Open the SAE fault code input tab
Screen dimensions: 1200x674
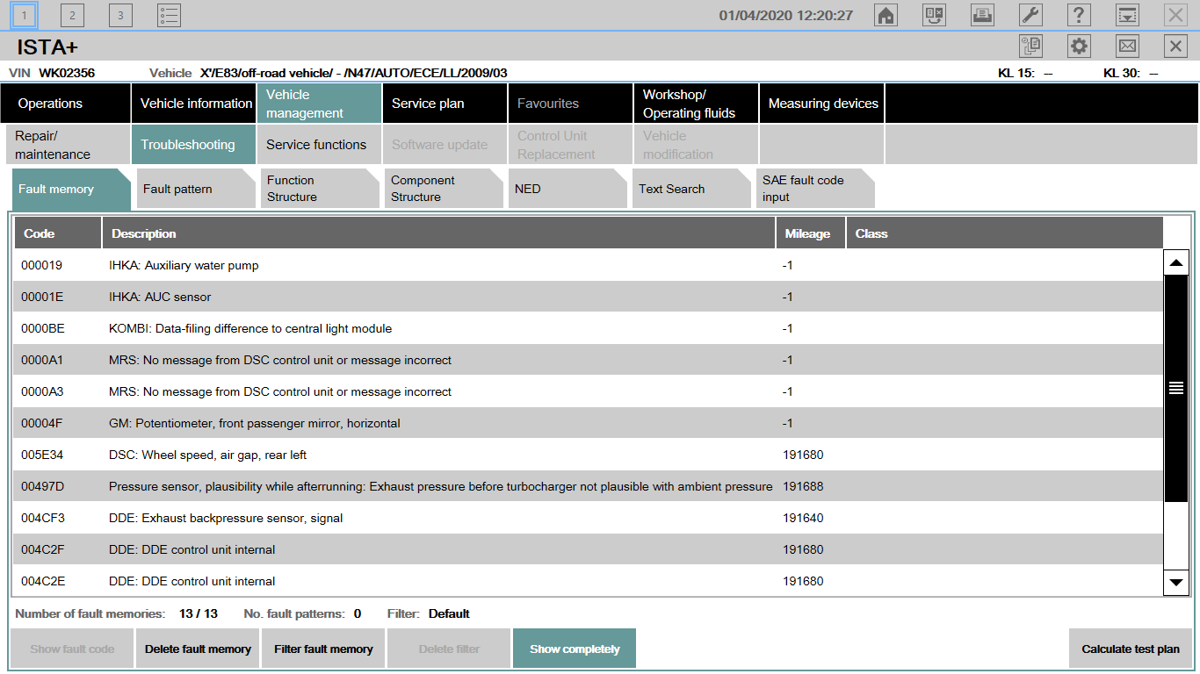815,189
